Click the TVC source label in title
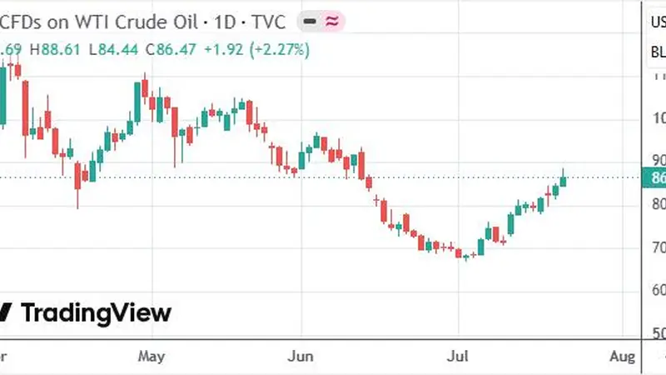The image size is (666, 375). pos(268,22)
